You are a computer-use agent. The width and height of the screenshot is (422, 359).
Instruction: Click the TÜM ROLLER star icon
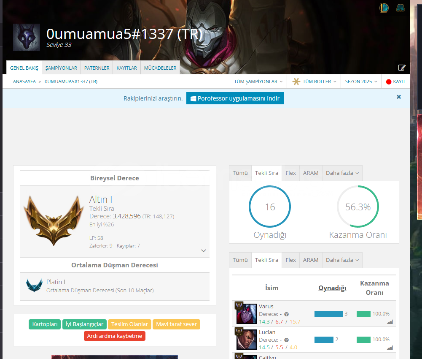296,82
